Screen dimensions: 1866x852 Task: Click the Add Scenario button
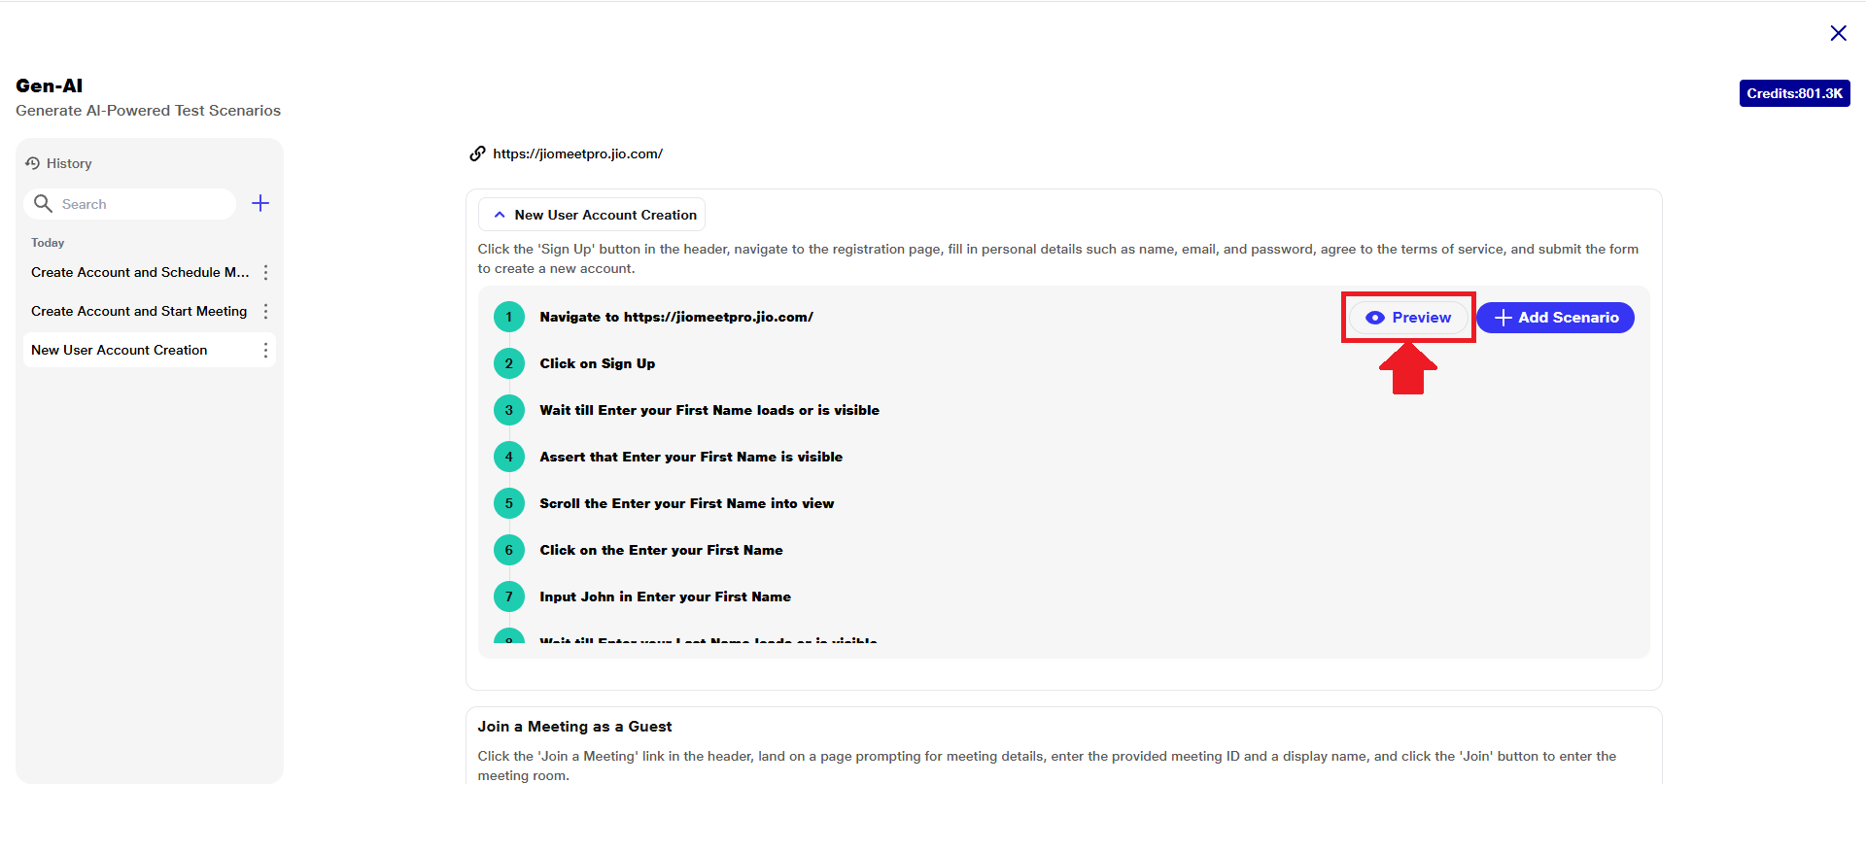tap(1555, 318)
